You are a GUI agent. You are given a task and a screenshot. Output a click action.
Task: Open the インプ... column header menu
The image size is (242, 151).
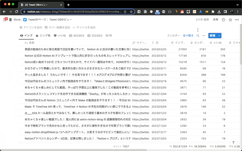[178, 43]
